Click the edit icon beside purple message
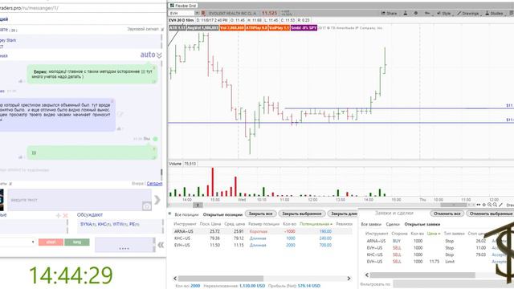The width and height of the screenshot is (514, 289). (x=120, y=114)
